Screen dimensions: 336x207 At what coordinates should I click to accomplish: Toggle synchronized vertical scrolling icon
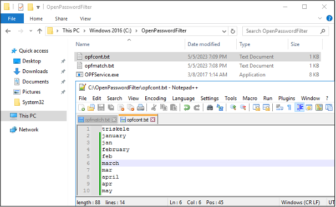pos(256,107)
